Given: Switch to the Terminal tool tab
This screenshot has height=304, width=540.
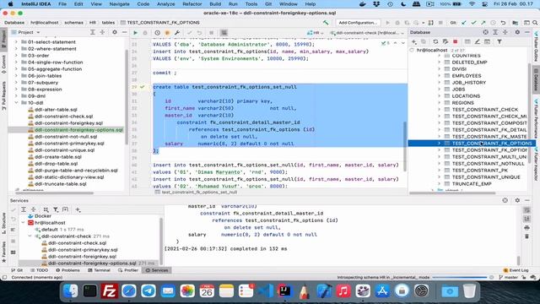Looking at the screenshot, I should [x=99, y=270].
